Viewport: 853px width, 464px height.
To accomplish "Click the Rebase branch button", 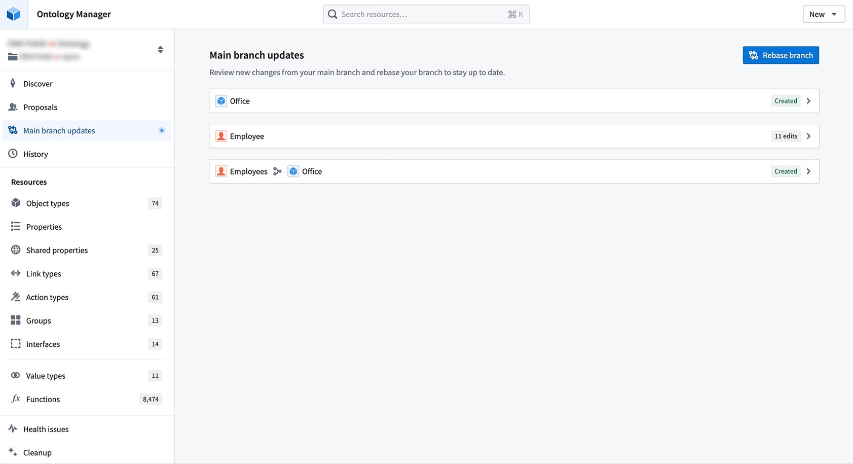I will point(781,55).
